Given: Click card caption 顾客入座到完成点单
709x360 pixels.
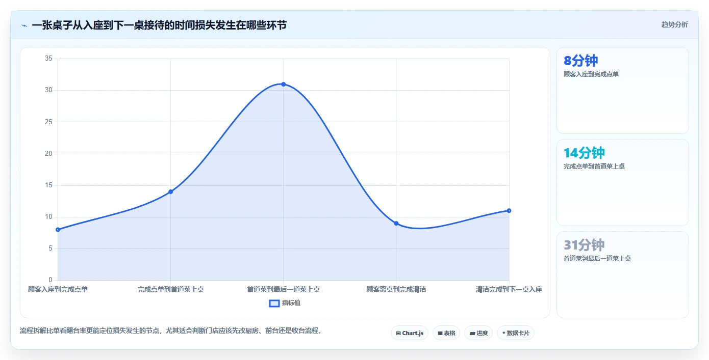Looking at the screenshot, I should click(591, 74).
